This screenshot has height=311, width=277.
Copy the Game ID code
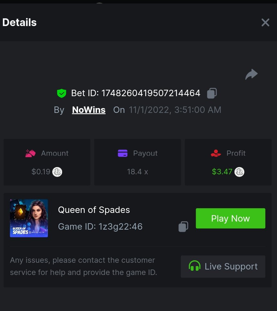pos(183,226)
